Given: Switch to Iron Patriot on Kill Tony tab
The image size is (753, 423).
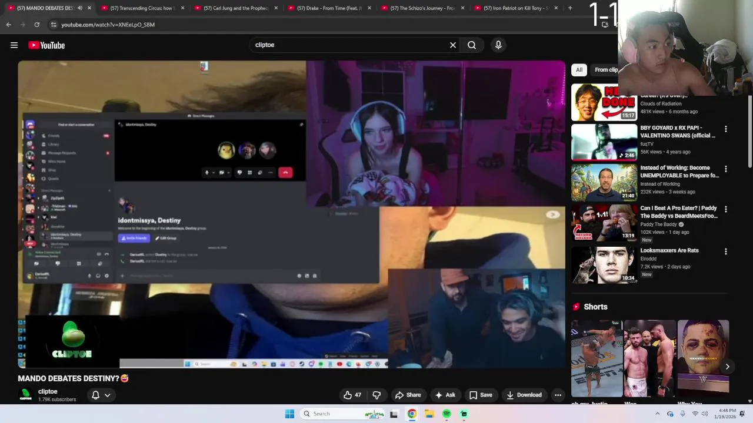Looking at the screenshot, I should tap(516, 8).
